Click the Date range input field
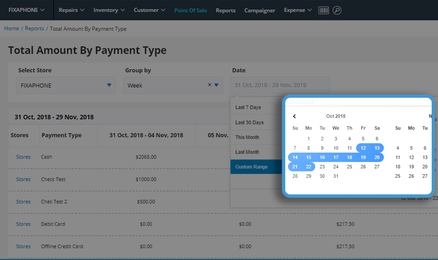Image resolution: width=438 pixels, height=260 pixels. click(280, 85)
